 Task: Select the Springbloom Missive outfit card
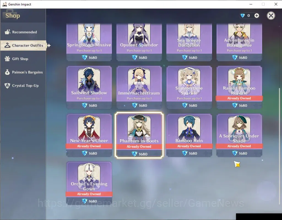tap(89, 42)
